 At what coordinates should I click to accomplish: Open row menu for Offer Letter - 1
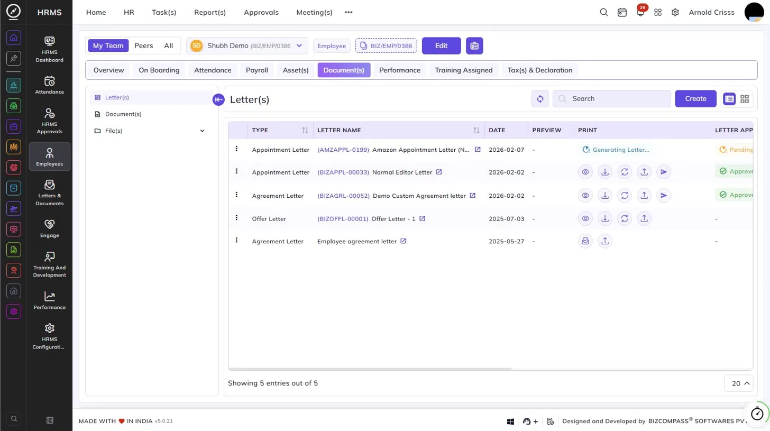point(237,217)
